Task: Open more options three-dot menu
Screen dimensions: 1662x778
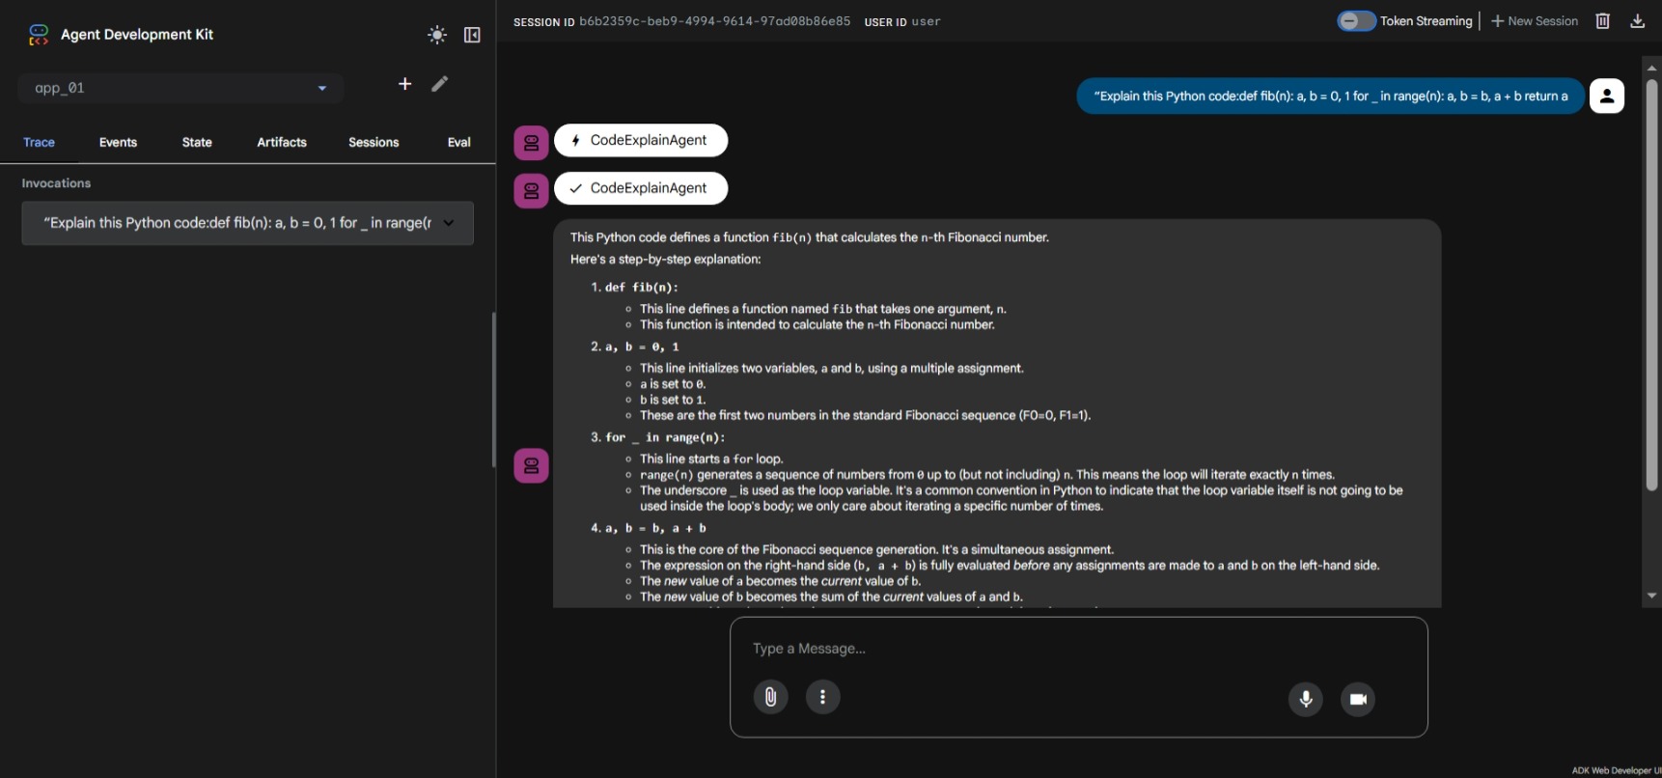Action: [x=822, y=697]
